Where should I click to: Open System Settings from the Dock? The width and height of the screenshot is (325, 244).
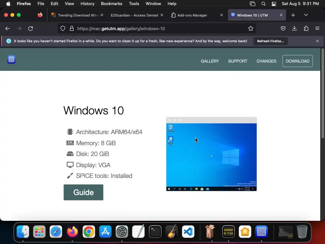tap(122, 232)
